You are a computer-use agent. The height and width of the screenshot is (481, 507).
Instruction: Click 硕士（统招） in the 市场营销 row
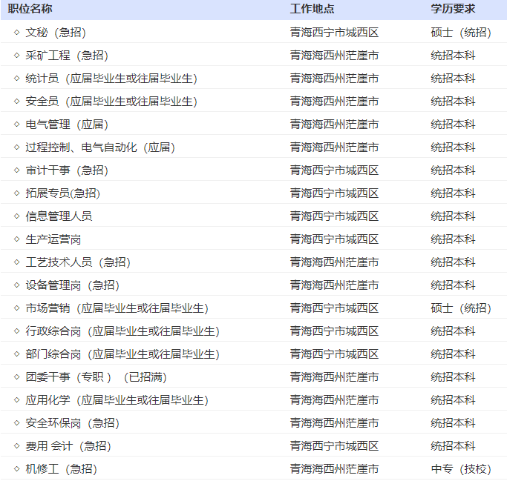[461, 308]
